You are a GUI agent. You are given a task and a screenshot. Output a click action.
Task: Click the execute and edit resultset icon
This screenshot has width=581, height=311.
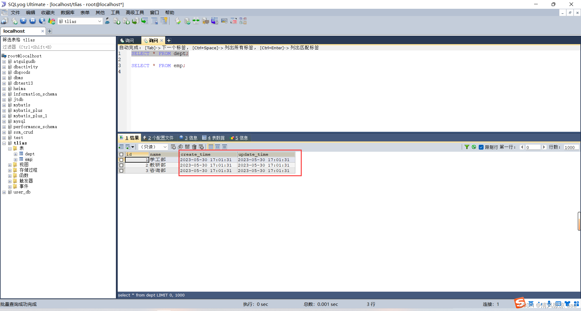click(x=42, y=21)
